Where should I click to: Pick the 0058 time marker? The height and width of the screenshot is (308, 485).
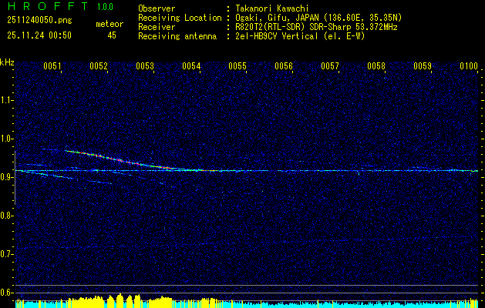point(376,67)
